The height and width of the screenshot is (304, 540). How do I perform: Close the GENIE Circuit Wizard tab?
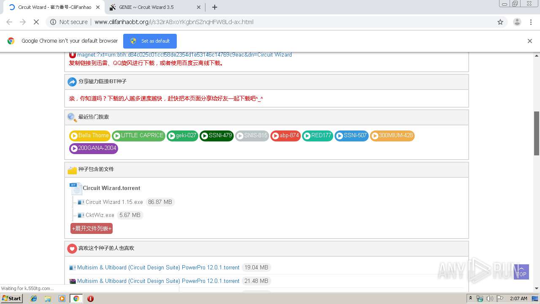coord(199,7)
